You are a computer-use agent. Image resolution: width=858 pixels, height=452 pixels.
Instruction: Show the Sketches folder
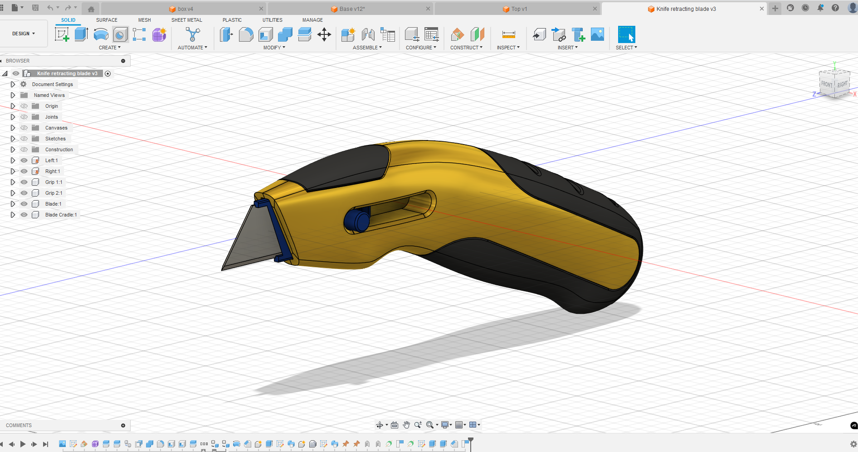(x=24, y=139)
